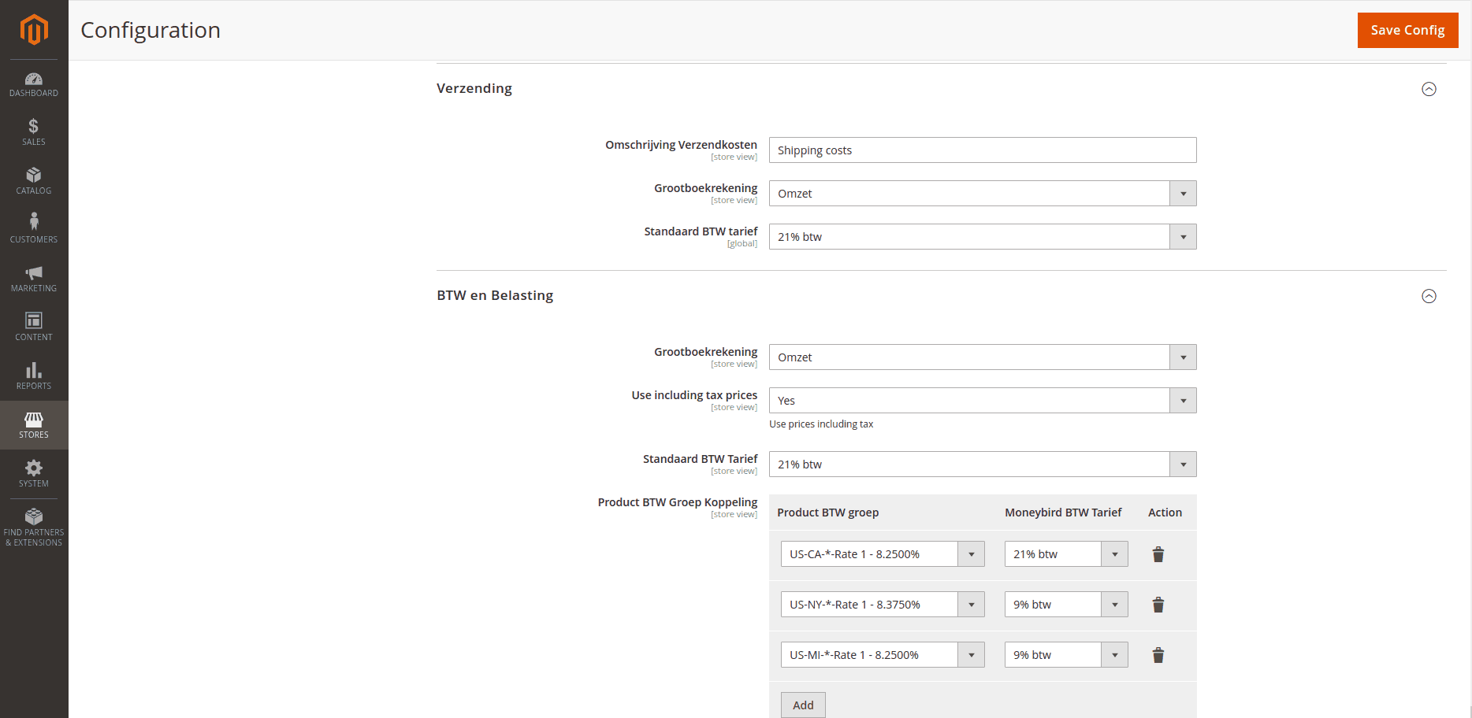Collapse the Verzending section

coord(1429,89)
